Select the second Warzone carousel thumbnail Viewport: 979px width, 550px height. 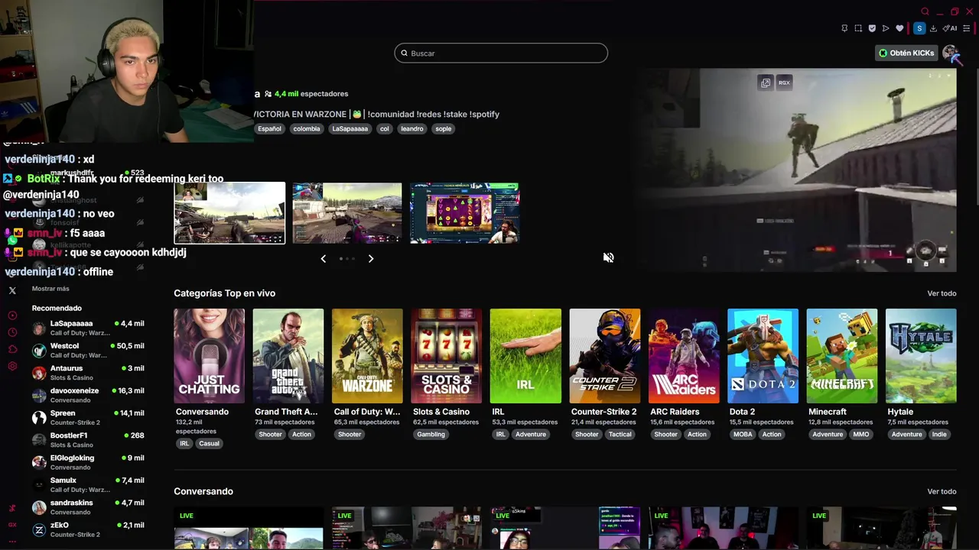347,213
